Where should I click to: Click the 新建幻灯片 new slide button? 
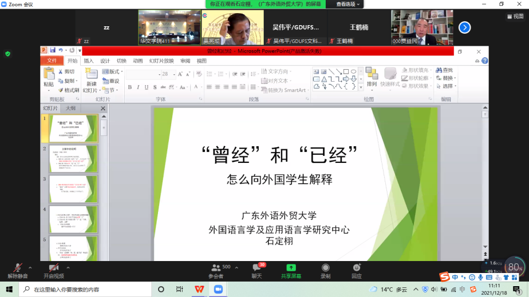pos(91,78)
